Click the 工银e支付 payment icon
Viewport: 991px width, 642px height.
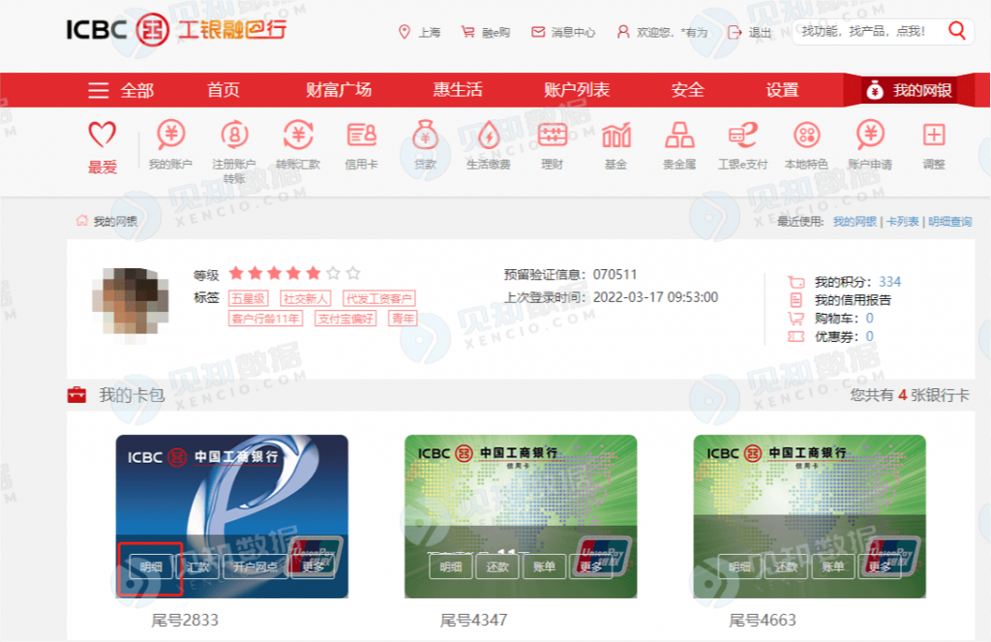click(x=742, y=135)
